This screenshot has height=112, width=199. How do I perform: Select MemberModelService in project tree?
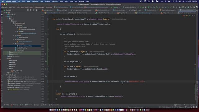pos(24,42)
